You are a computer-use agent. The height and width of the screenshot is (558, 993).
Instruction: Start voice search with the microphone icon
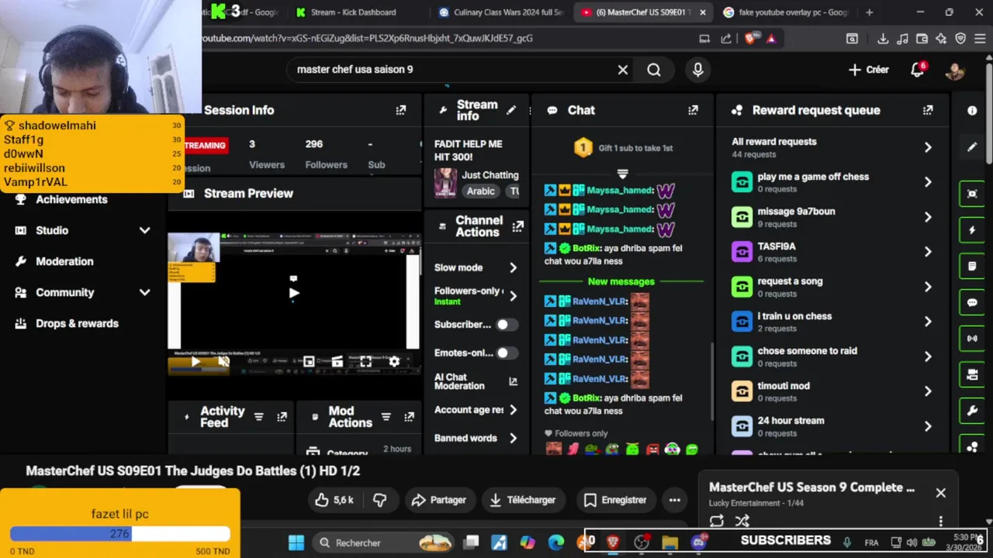coord(698,70)
